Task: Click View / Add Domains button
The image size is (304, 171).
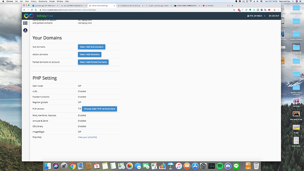Action: point(89,55)
